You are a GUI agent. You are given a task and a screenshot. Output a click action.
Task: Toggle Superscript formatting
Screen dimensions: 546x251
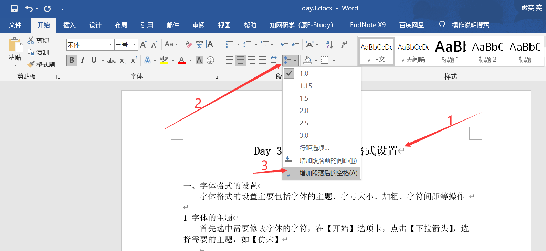pyautogui.click(x=134, y=60)
